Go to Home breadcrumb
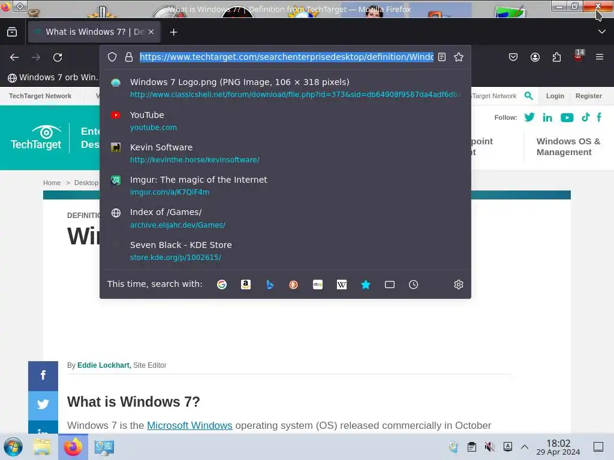This screenshot has width=614, height=460. 52,183
